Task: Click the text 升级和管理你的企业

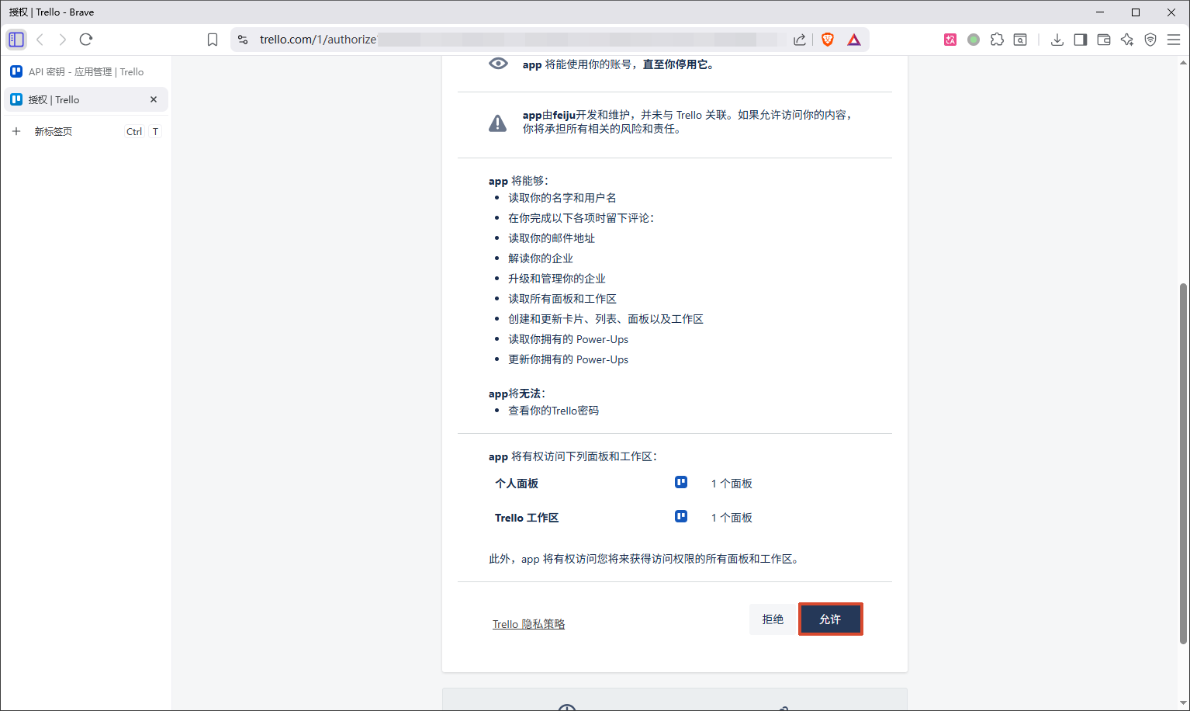Action: click(557, 279)
